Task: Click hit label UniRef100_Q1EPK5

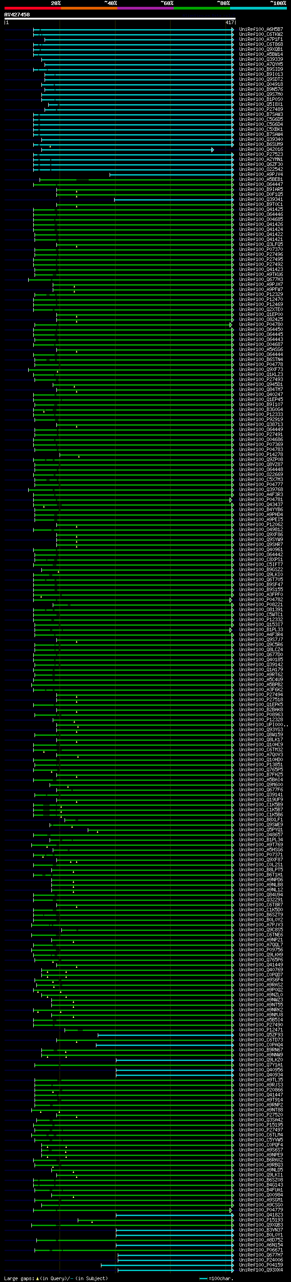Action: pyautogui.click(x=261, y=704)
